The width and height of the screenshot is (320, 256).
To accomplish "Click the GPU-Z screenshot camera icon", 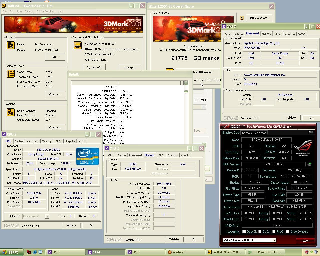I will coord(311,132).
